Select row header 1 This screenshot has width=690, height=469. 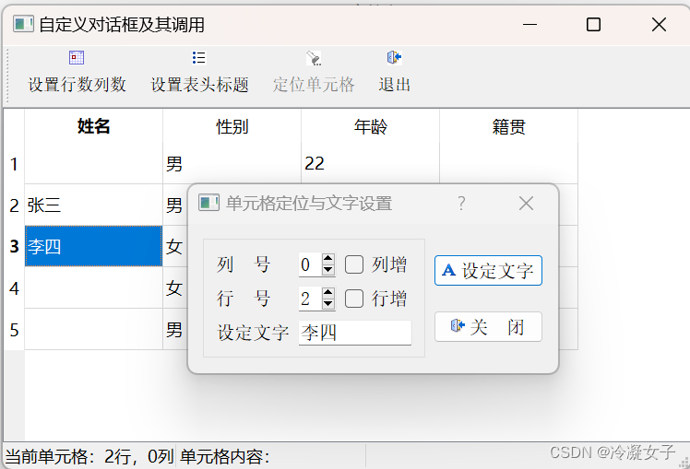coord(14,164)
